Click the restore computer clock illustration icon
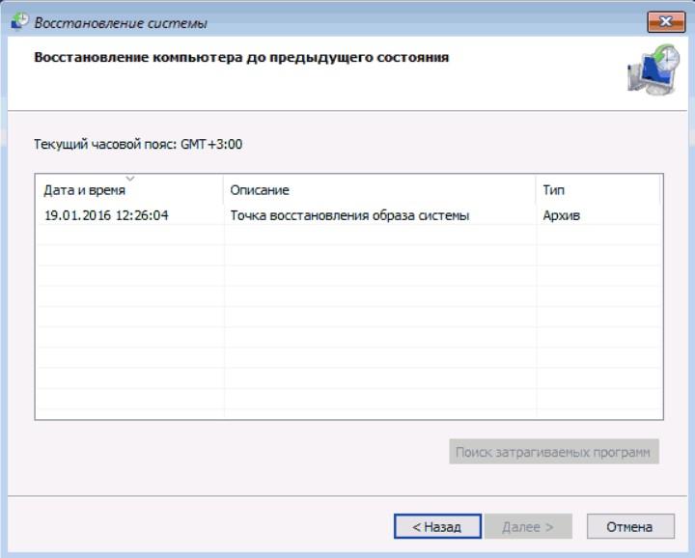 pyautogui.click(x=653, y=70)
